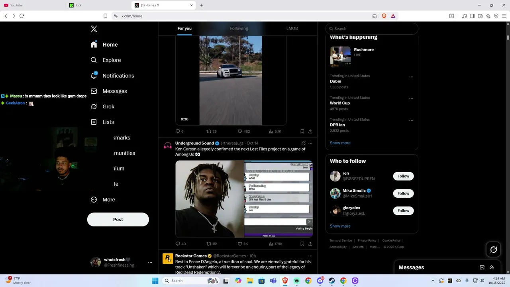The height and width of the screenshot is (287, 510).
Task: View analytics of the post with 179K views
Action: (x=275, y=244)
